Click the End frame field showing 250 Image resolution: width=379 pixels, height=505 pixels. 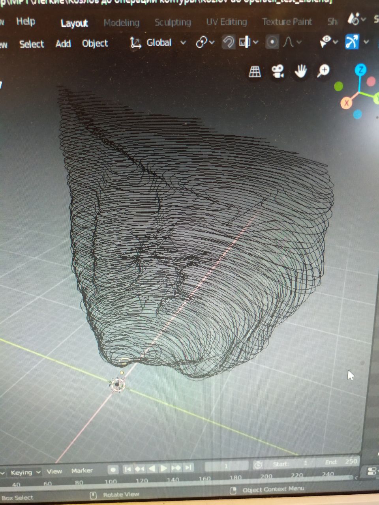click(x=338, y=462)
